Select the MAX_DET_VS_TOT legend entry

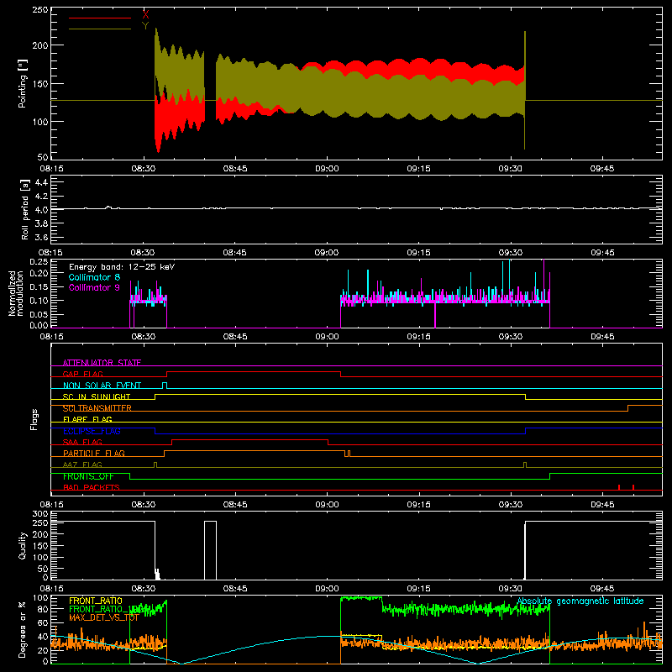[x=104, y=617]
